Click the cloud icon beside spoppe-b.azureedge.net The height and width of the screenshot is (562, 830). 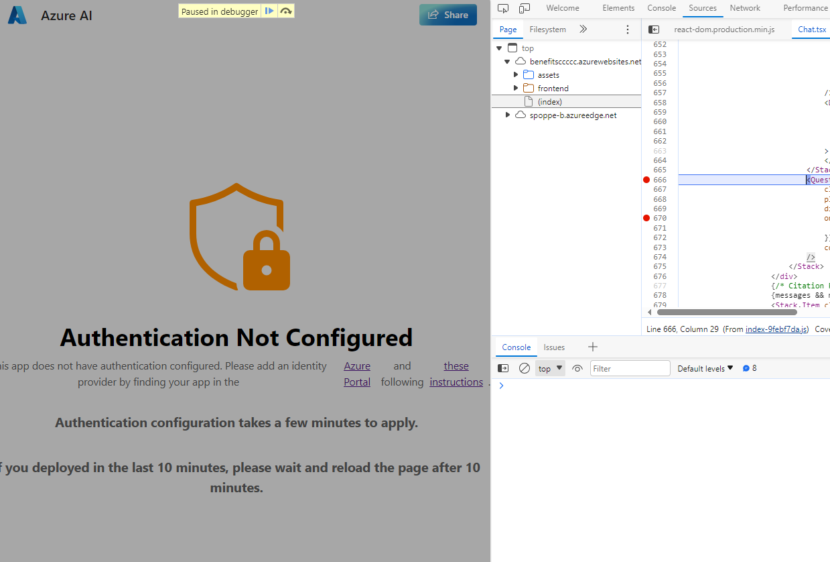point(521,115)
